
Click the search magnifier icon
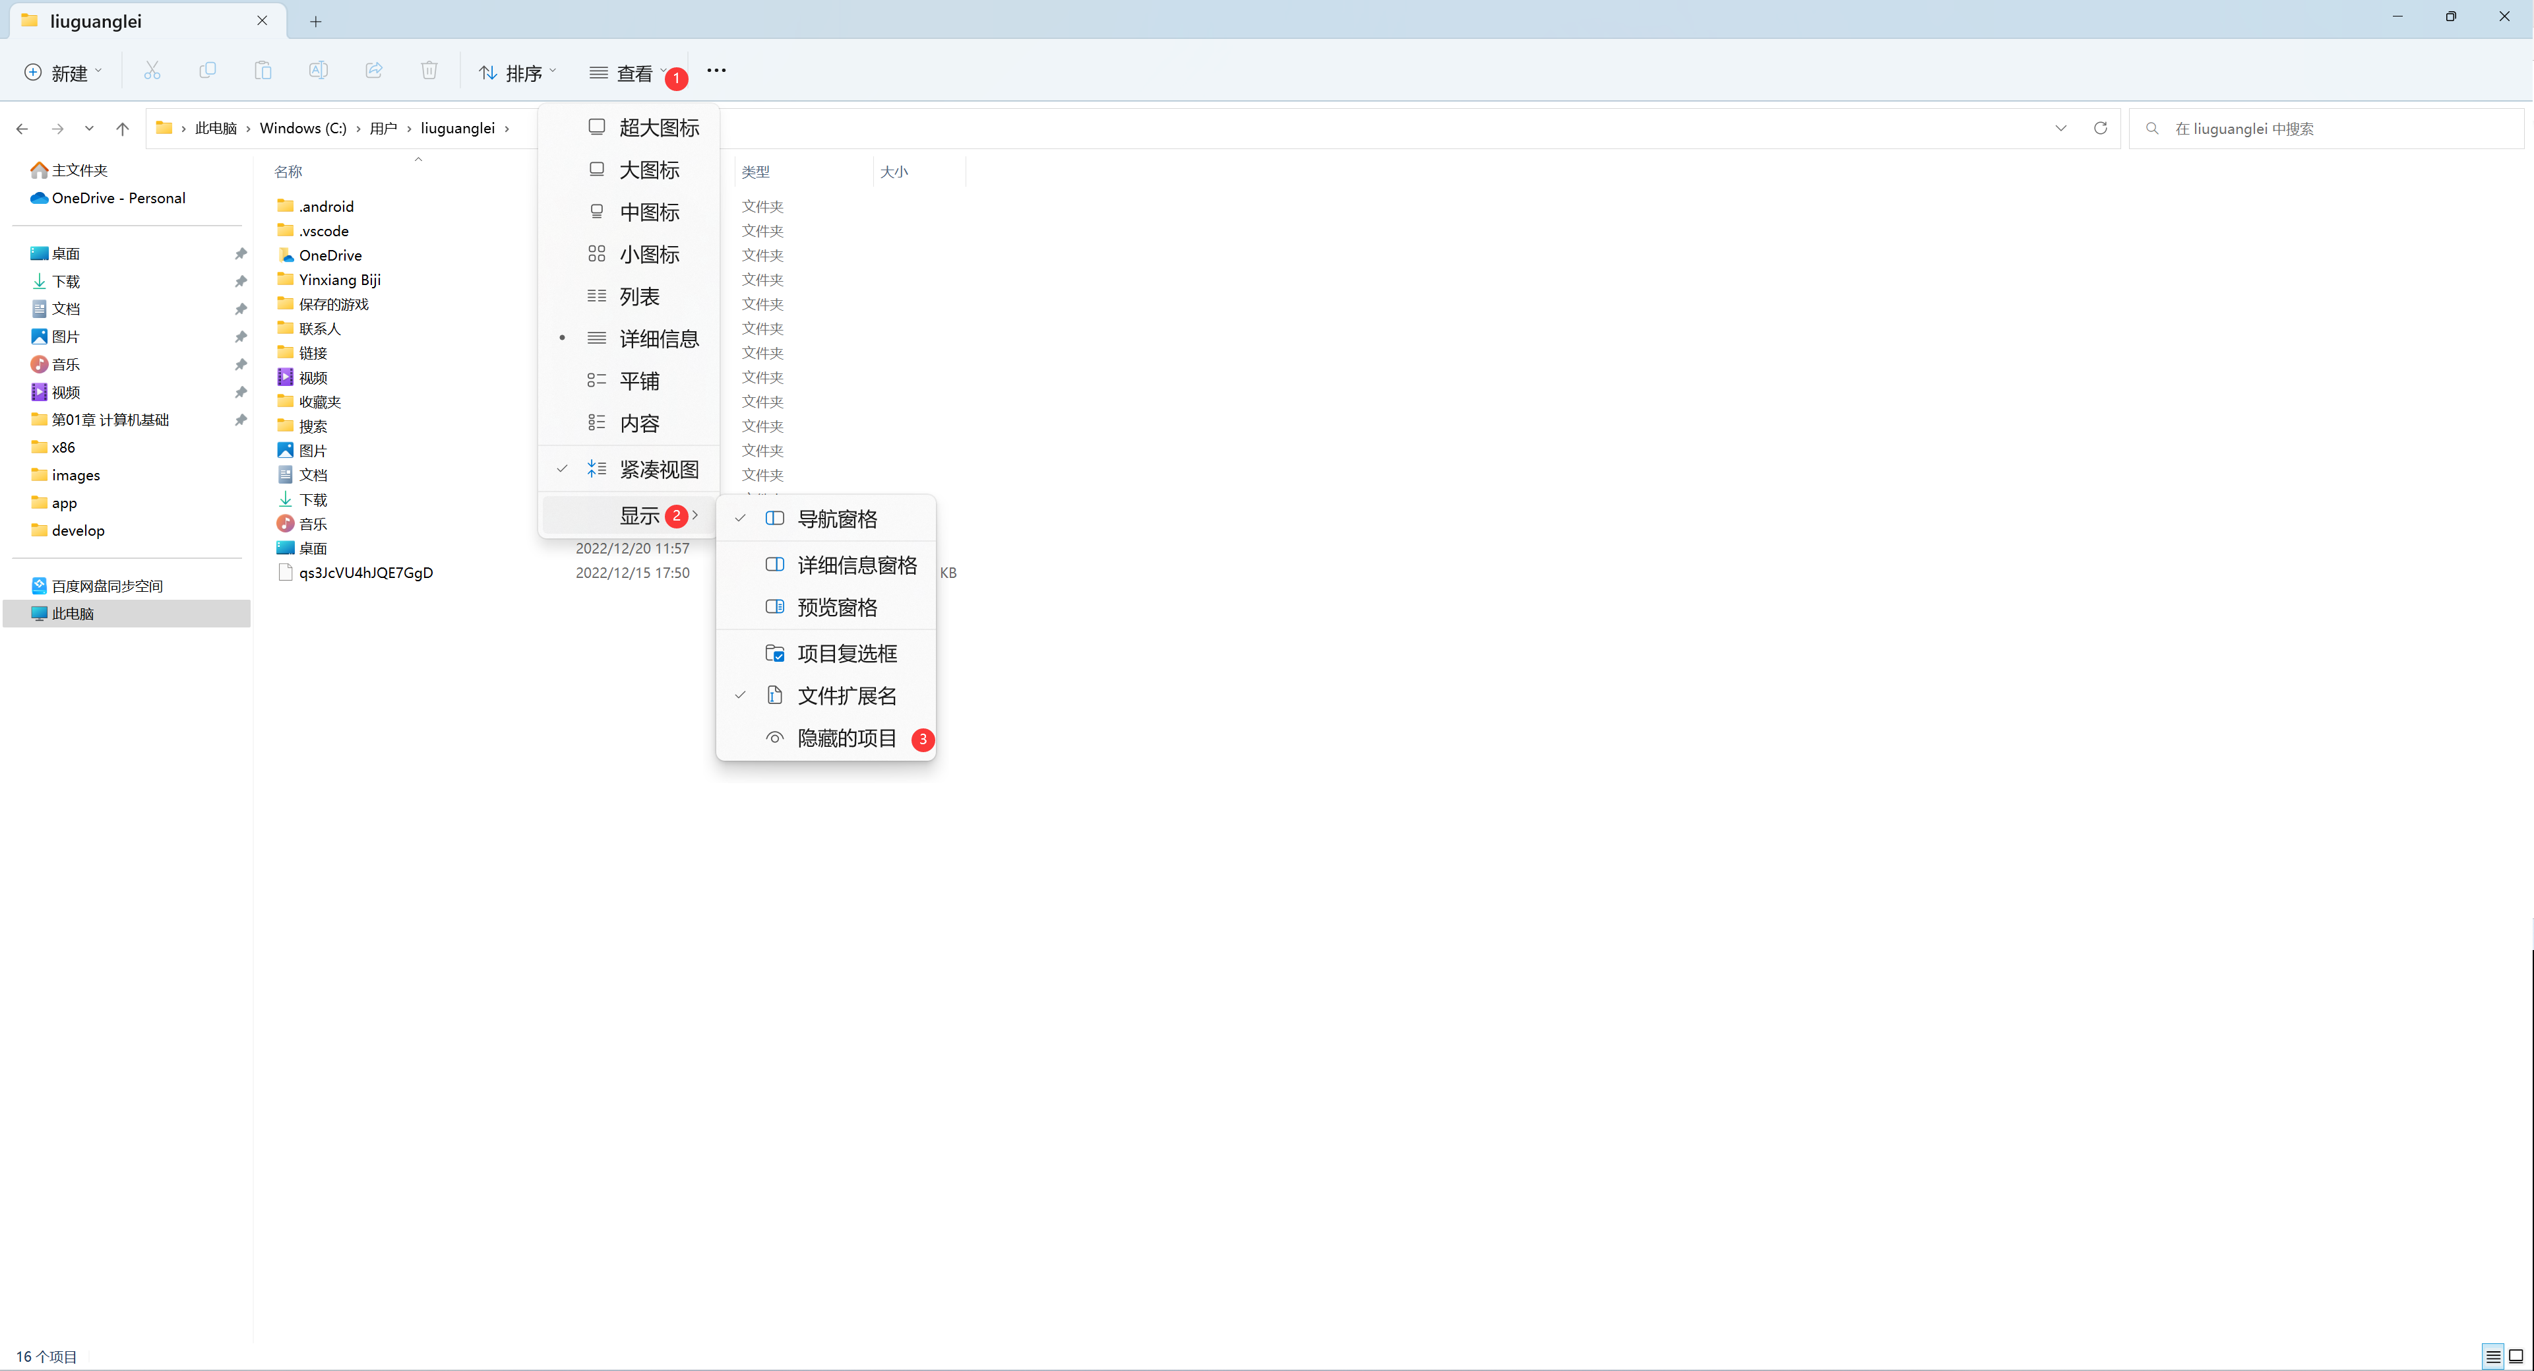coord(2152,129)
